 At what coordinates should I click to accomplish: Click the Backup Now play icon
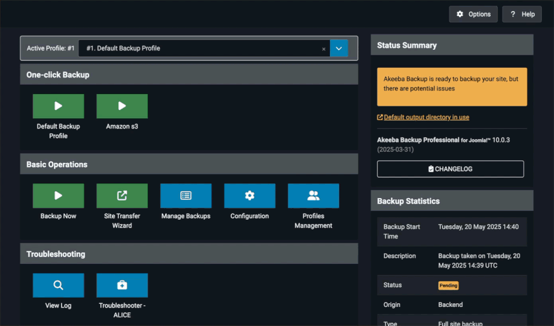pos(58,196)
